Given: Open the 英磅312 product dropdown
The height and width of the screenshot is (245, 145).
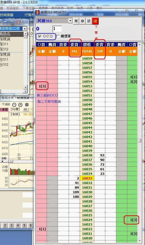Looking at the screenshot, I should tap(70, 21).
